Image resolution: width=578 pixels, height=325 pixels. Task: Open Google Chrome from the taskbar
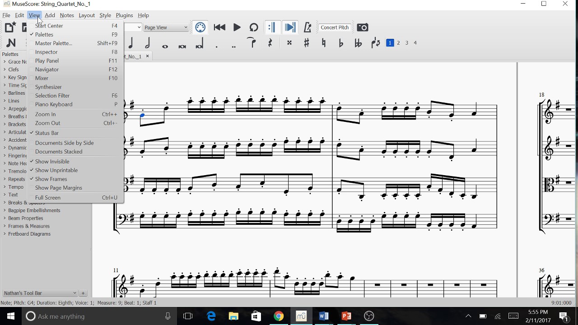click(279, 316)
